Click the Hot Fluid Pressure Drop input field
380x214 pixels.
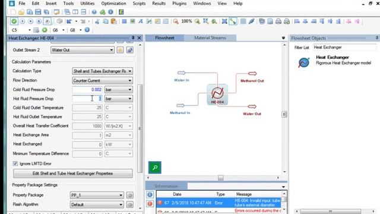87,99
